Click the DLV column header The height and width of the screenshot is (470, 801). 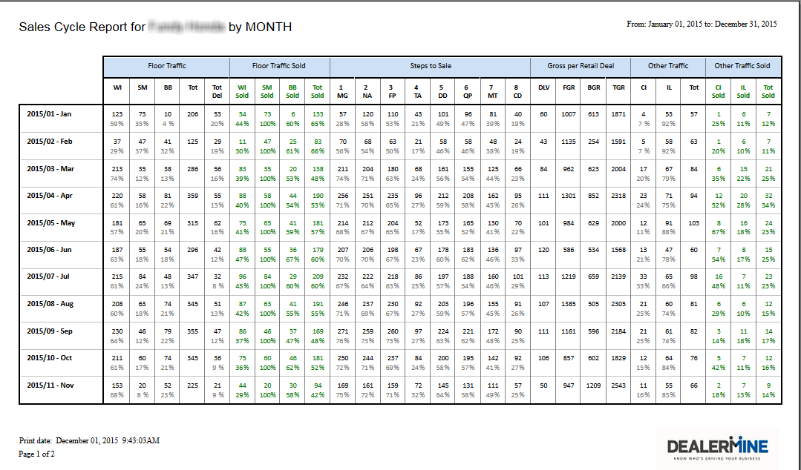coord(543,87)
